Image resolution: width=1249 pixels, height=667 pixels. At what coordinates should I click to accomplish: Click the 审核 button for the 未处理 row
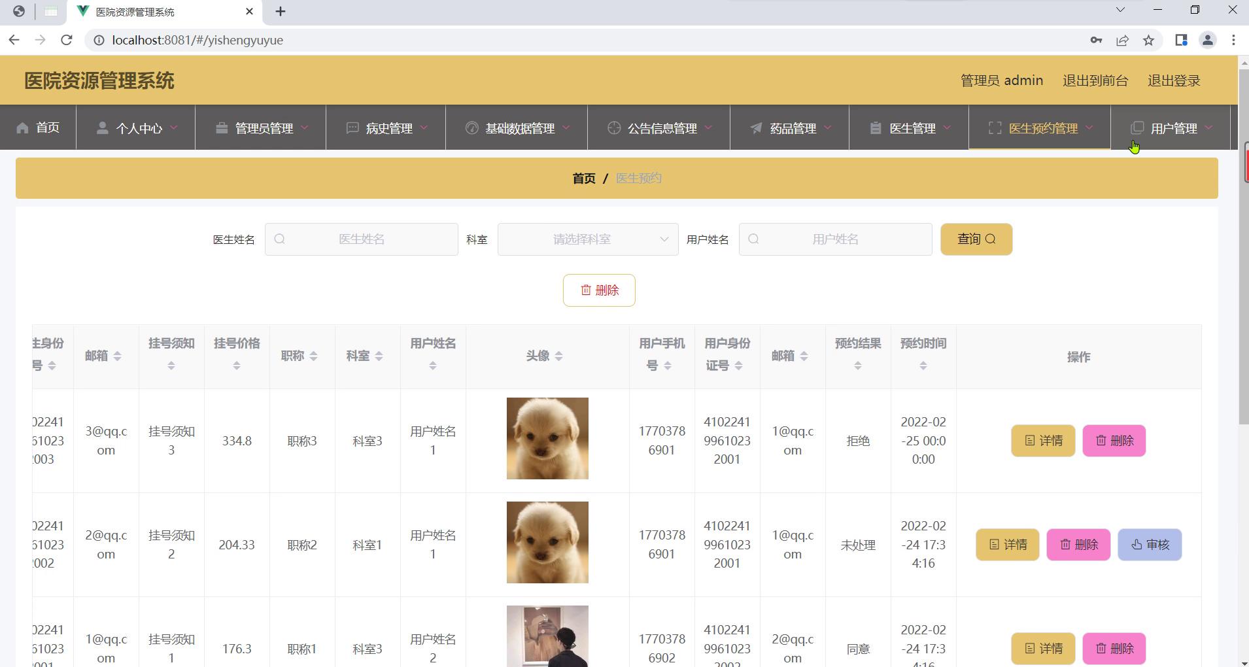(1149, 545)
